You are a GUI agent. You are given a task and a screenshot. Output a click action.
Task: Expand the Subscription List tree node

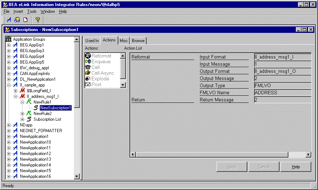coord(22,119)
